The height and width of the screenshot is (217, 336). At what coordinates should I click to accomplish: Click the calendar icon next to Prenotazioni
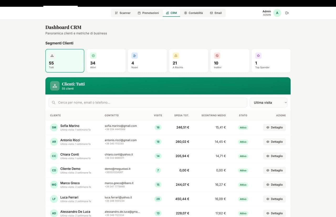click(x=139, y=13)
